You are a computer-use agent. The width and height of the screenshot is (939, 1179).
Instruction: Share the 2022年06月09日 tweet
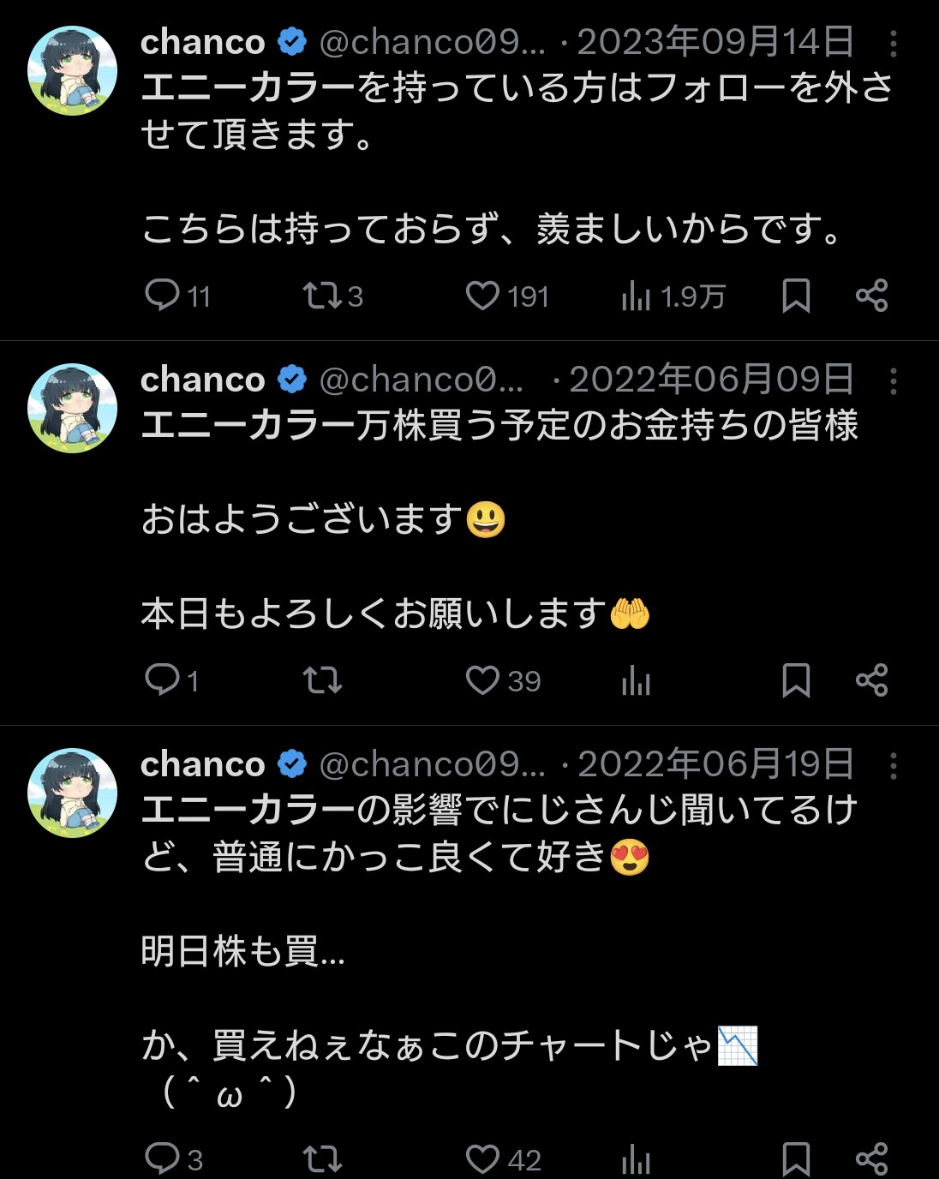[x=871, y=680]
